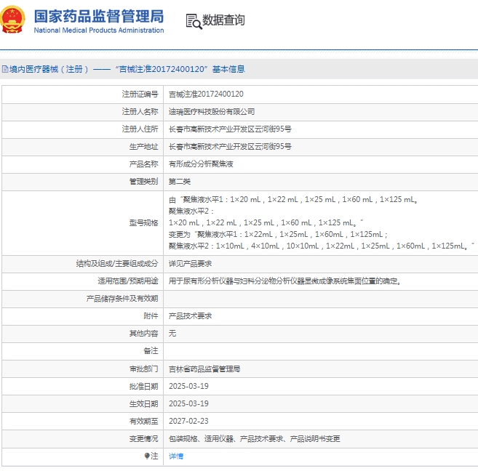Select expiry date 2027-02-23
The image size is (478, 471).
tap(188, 421)
